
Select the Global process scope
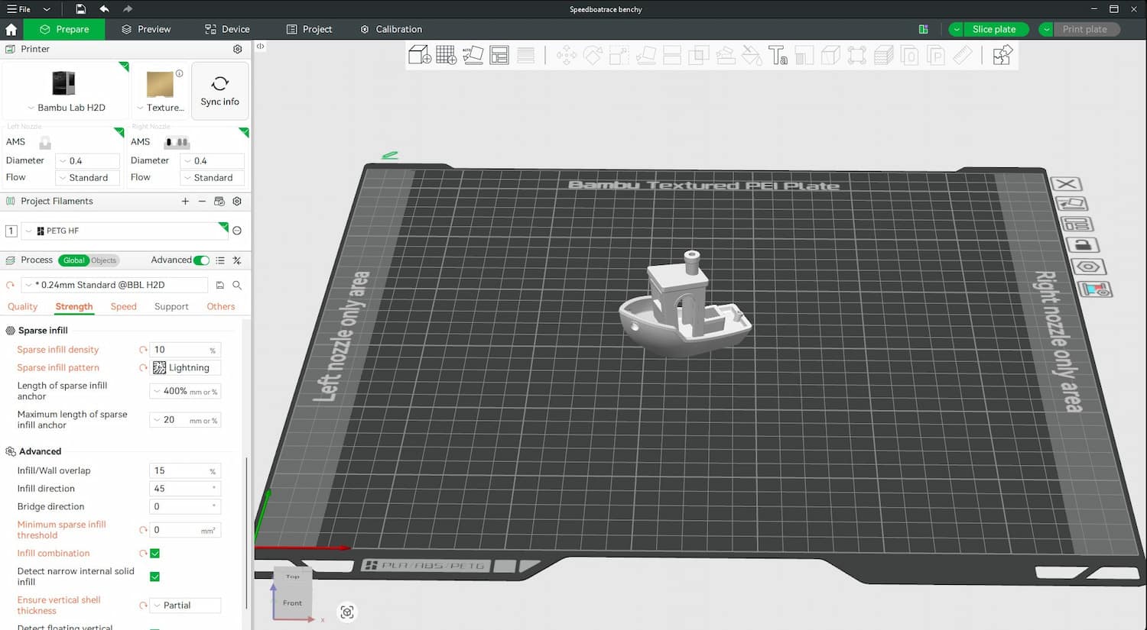pos(73,260)
